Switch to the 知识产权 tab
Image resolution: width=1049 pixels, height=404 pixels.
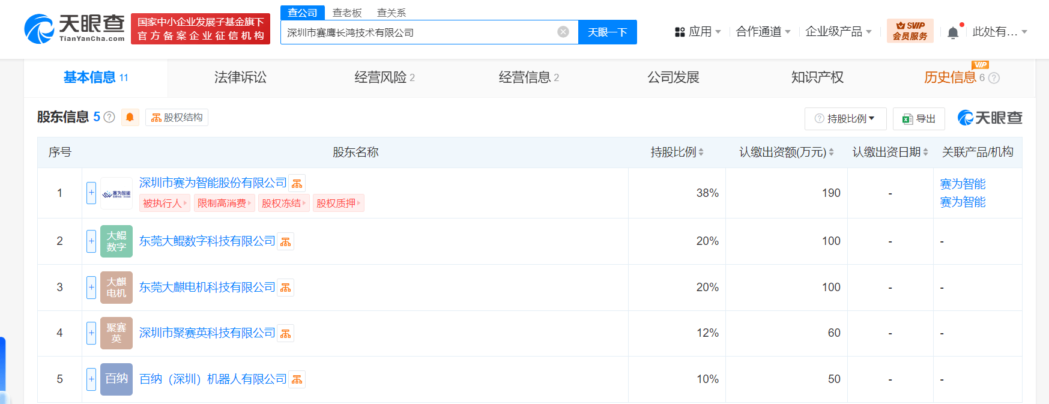pos(817,77)
